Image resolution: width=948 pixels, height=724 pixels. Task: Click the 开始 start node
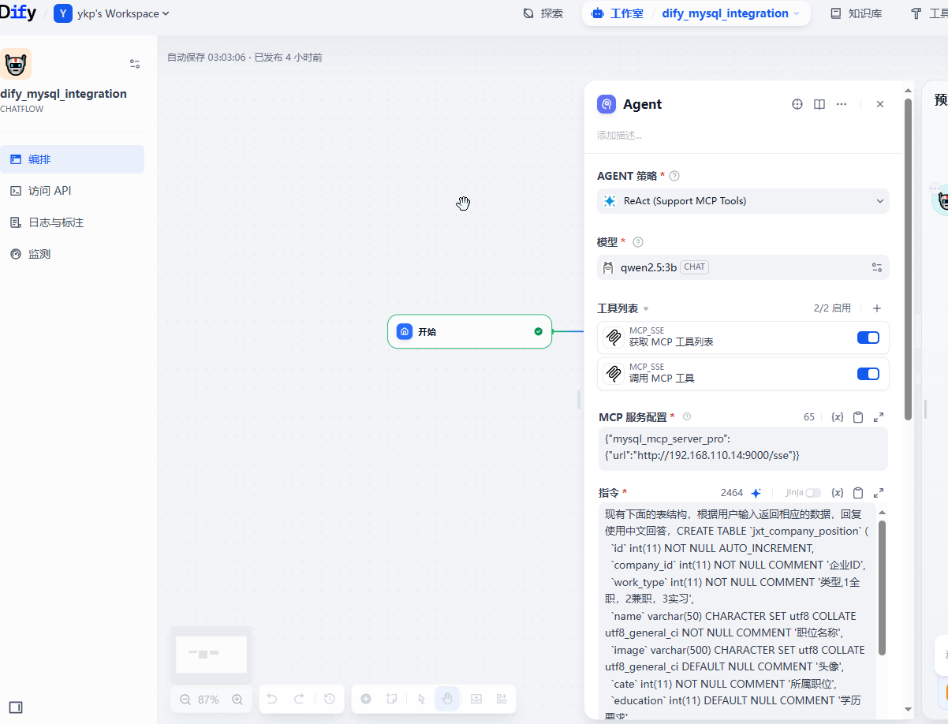point(469,331)
